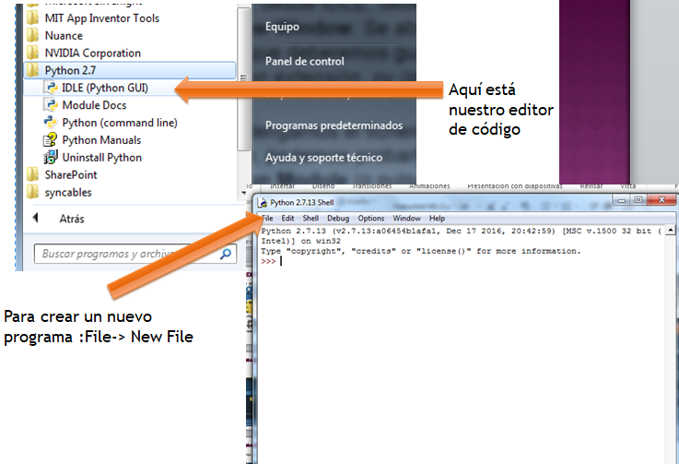Click the Python 2.7.13 Shell title icon
Image resolution: width=679 pixels, height=464 pixels.
263,203
